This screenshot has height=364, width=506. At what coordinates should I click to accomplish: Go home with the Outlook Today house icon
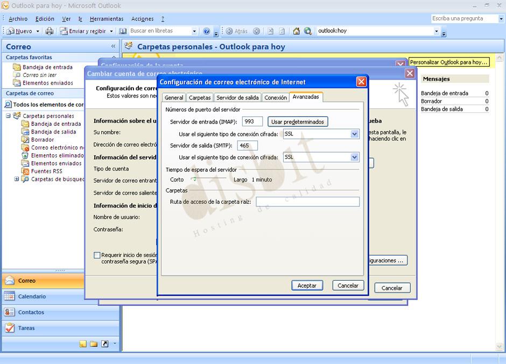tap(296, 31)
